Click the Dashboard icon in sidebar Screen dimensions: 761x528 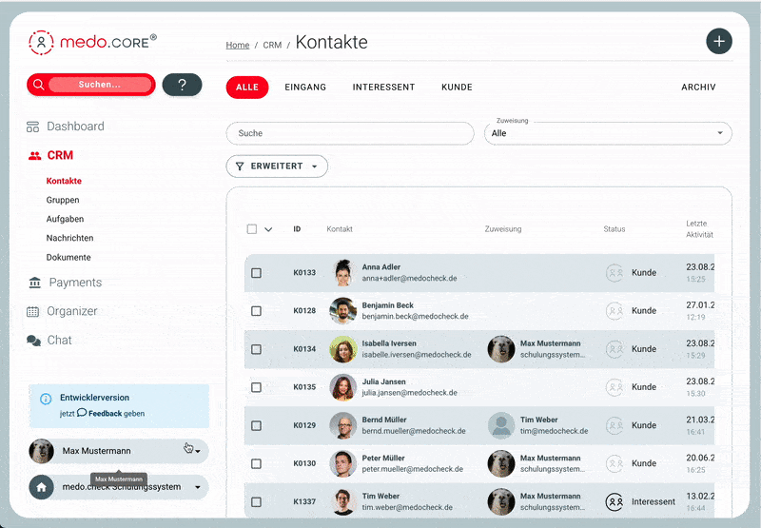pyautogui.click(x=33, y=127)
